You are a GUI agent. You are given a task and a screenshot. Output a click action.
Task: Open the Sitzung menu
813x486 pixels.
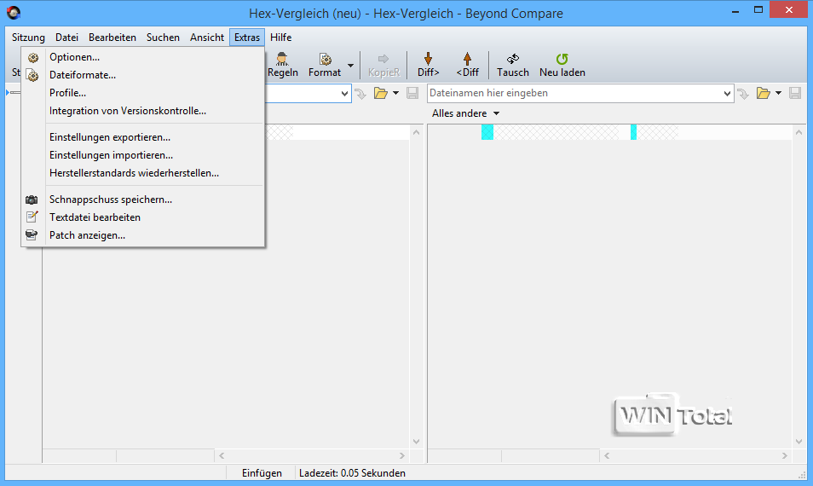(x=28, y=38)
